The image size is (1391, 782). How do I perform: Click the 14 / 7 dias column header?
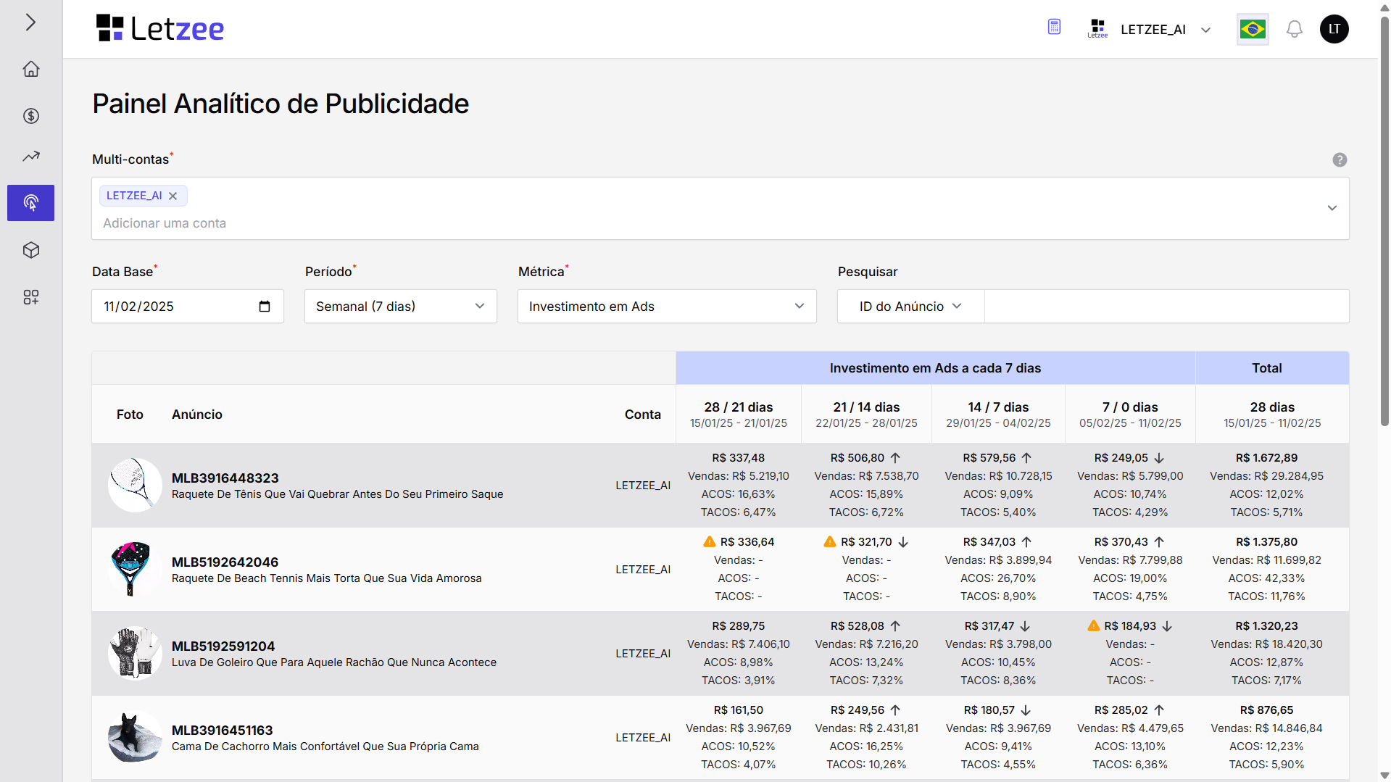[x=998, y=414]
